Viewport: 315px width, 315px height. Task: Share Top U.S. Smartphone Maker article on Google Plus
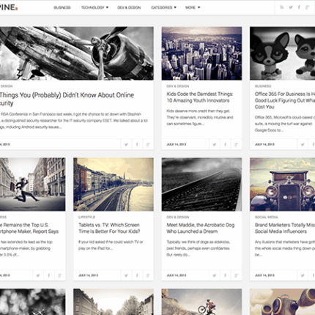[x=60, y=275]
